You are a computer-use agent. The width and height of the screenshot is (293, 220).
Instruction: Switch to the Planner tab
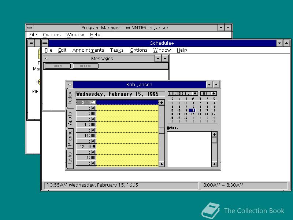[70, 139]
